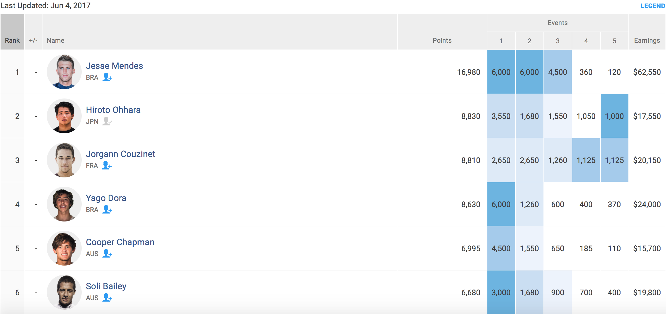Open Jesse Mendes' profile name link
The height and width of the screenshot is (314, 666).
[114, 66]
